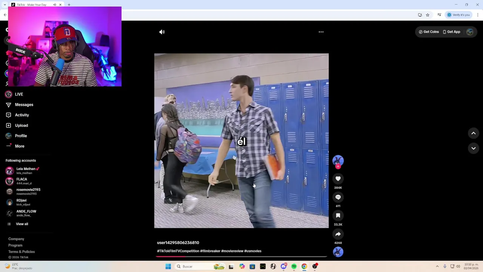Screen dimensions: 483x272
Task: Bookmark this page with the star icon
Action: click(x=428, y=15)
